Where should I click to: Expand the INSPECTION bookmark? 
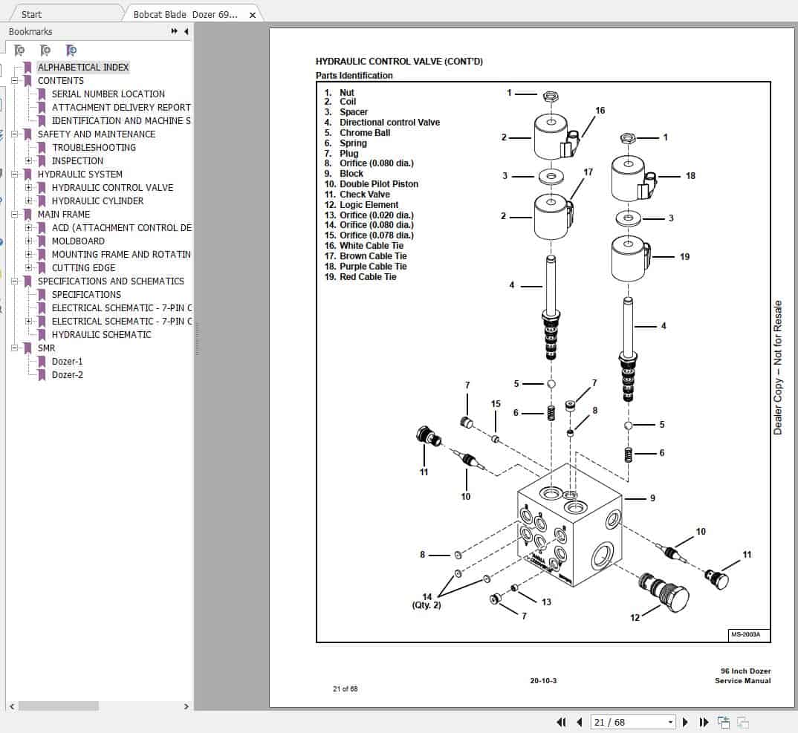pos(27,160)
